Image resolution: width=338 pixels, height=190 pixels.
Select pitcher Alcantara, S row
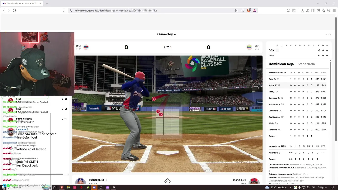[298, 153]
